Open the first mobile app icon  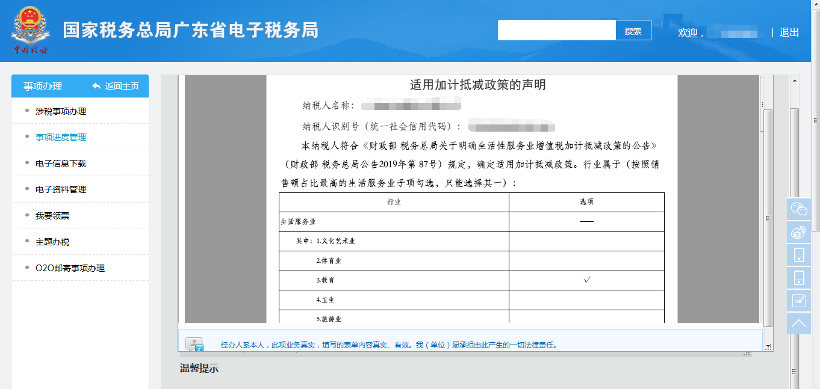[799, 254]
